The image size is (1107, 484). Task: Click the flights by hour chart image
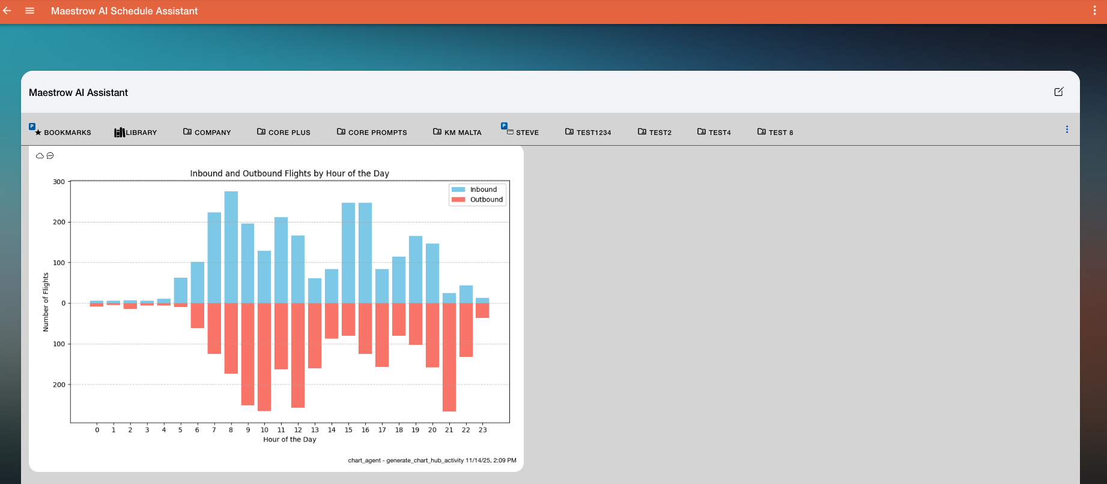click(276, 306)
